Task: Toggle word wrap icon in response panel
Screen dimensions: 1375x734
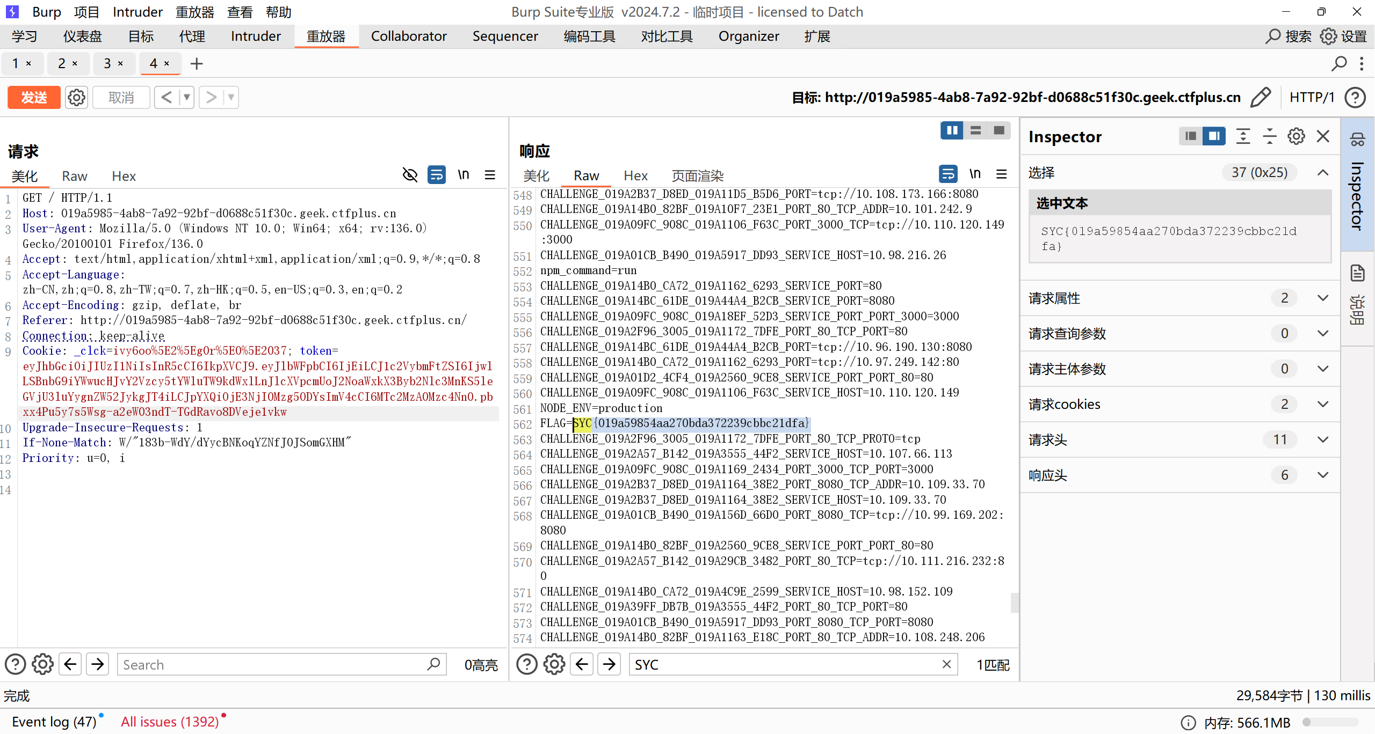Action: 948,174
